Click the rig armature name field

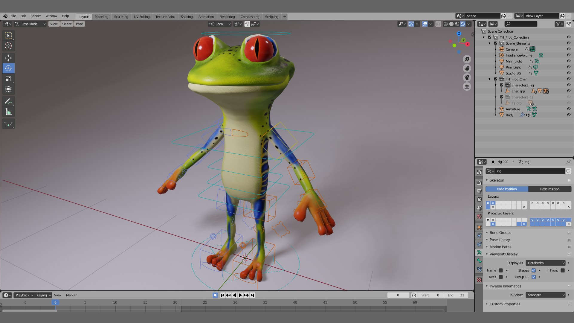click(529, 171)
